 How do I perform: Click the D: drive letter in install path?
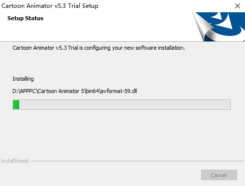point(15,91)
